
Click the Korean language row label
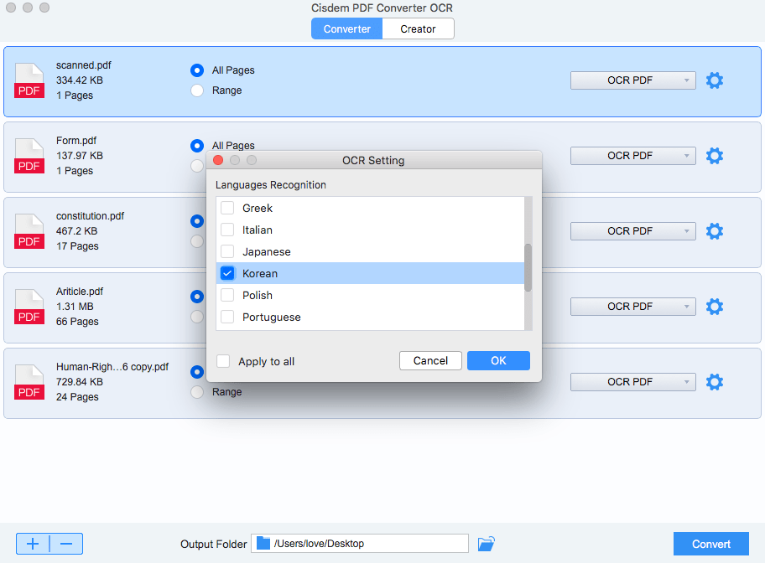(260, 273)
